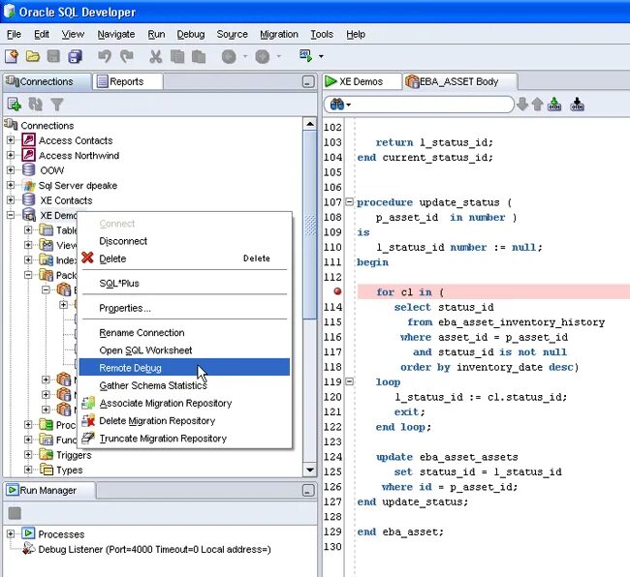Click the Find Next down arrow icon
630x577 pixels.
[522, 104]
